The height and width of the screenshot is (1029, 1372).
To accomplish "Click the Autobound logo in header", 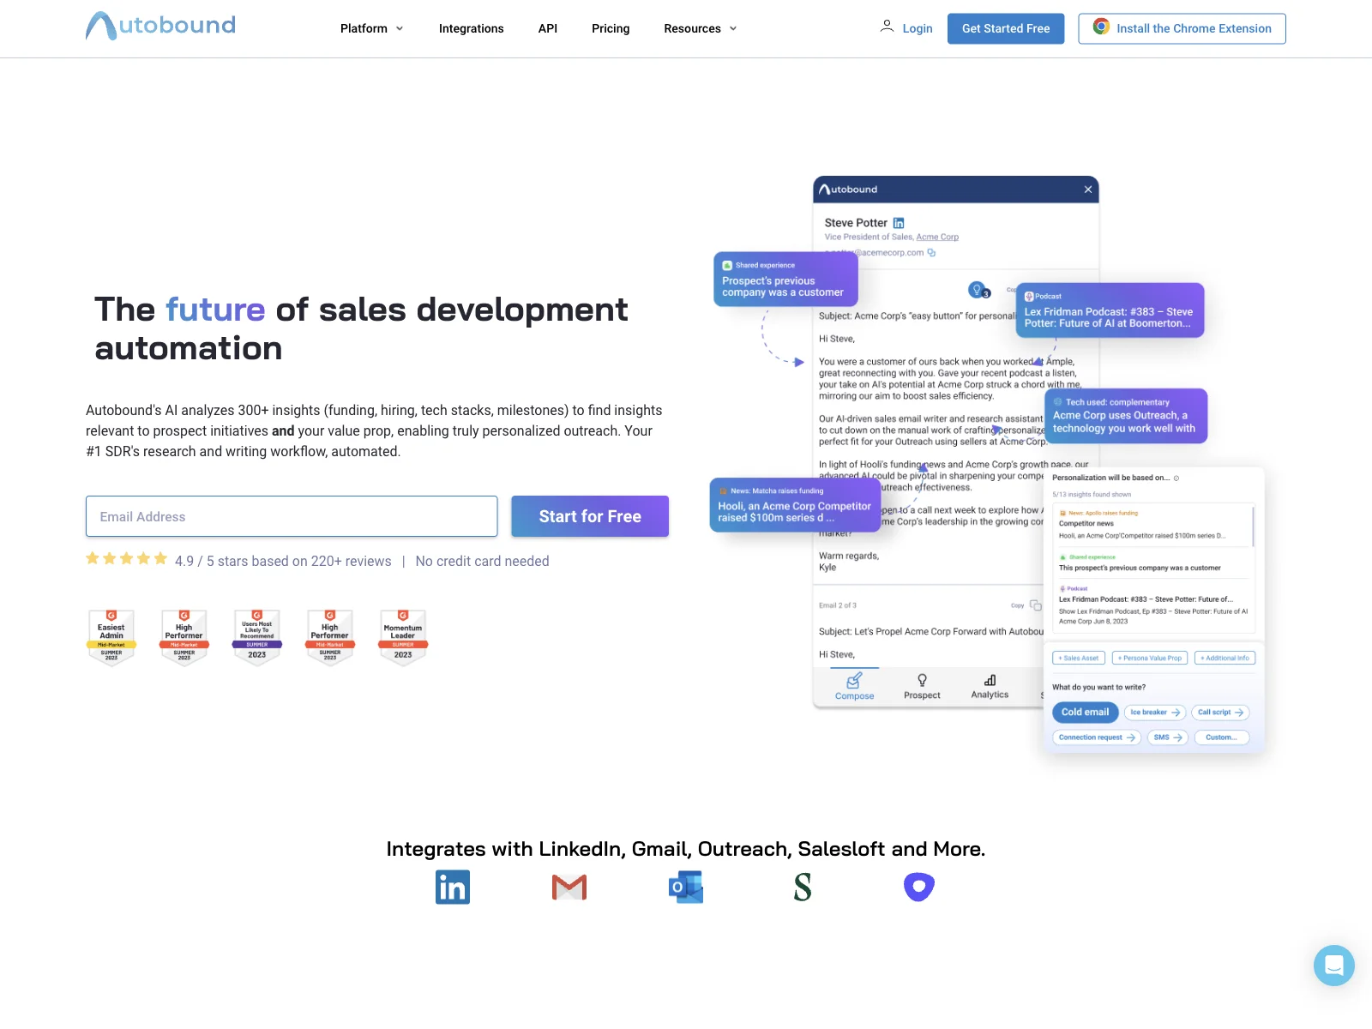I will (160, 26).
